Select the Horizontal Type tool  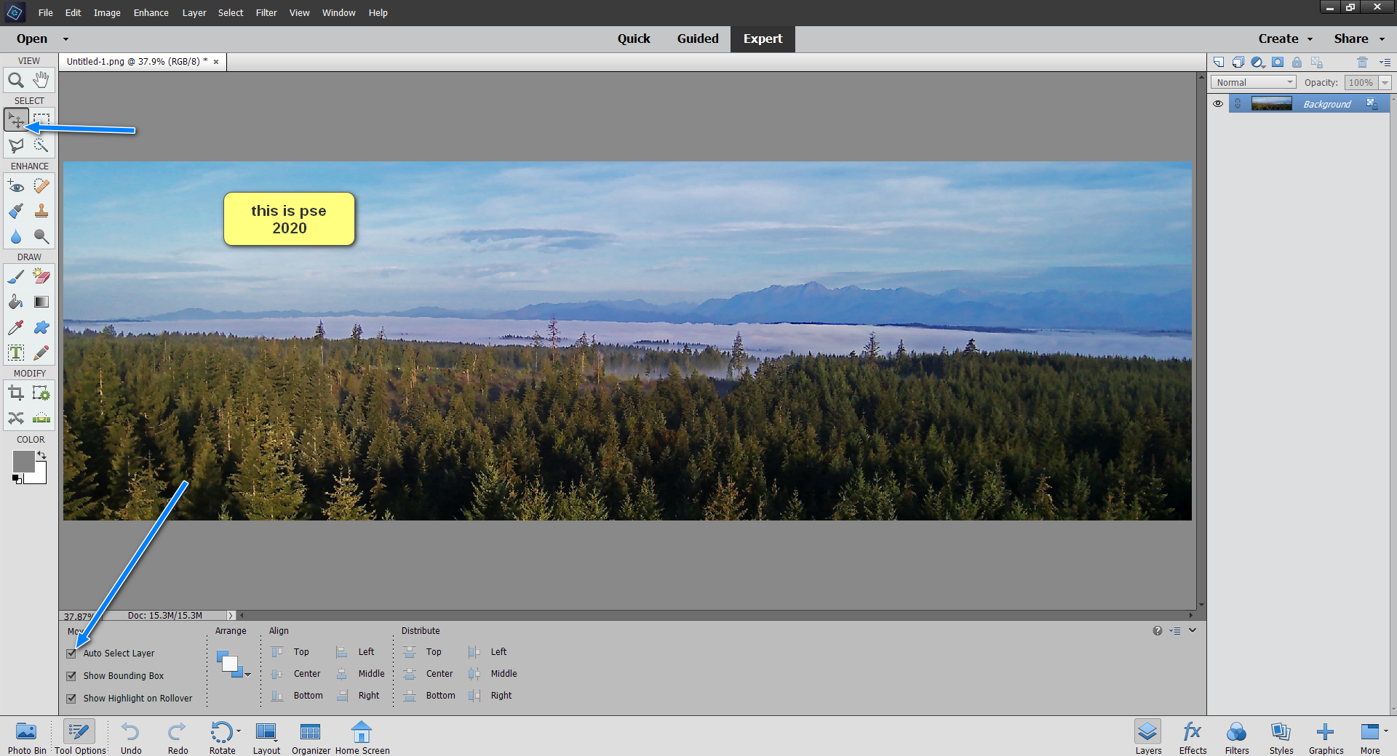click(15, 353)
